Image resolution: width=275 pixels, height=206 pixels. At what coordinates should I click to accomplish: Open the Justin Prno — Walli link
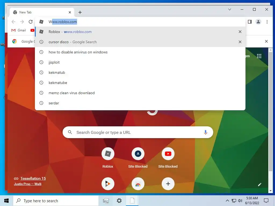pyautogui.click(x=28, y=184)
